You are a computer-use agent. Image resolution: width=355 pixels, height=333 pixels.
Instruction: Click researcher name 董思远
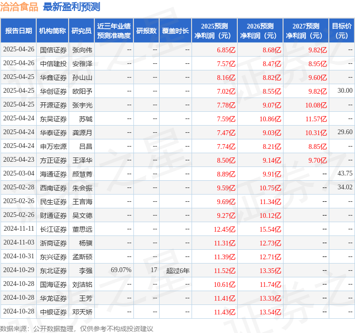[82, 229]
